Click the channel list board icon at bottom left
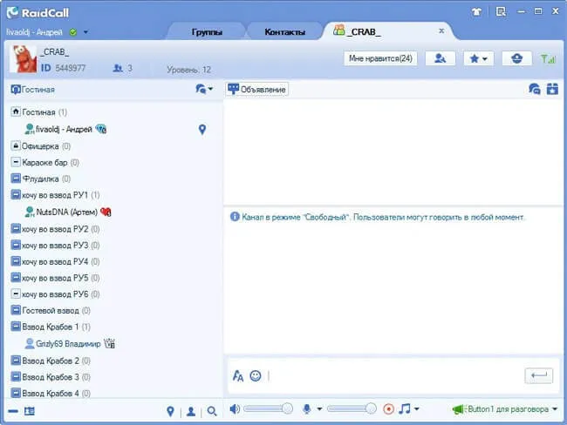The height and width of the screenshot is (425, 567). click(30, 411)
